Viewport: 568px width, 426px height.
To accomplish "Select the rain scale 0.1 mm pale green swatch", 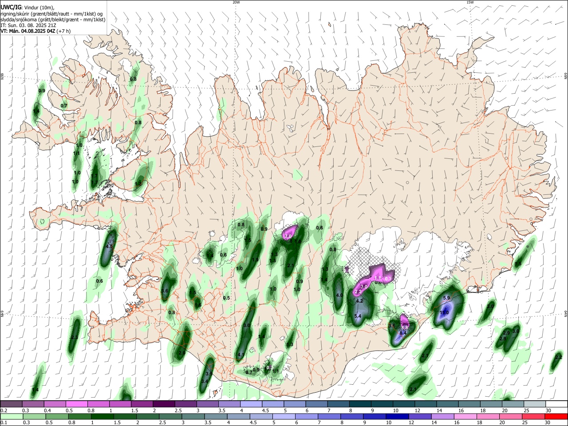I will [x=12, y=416].
